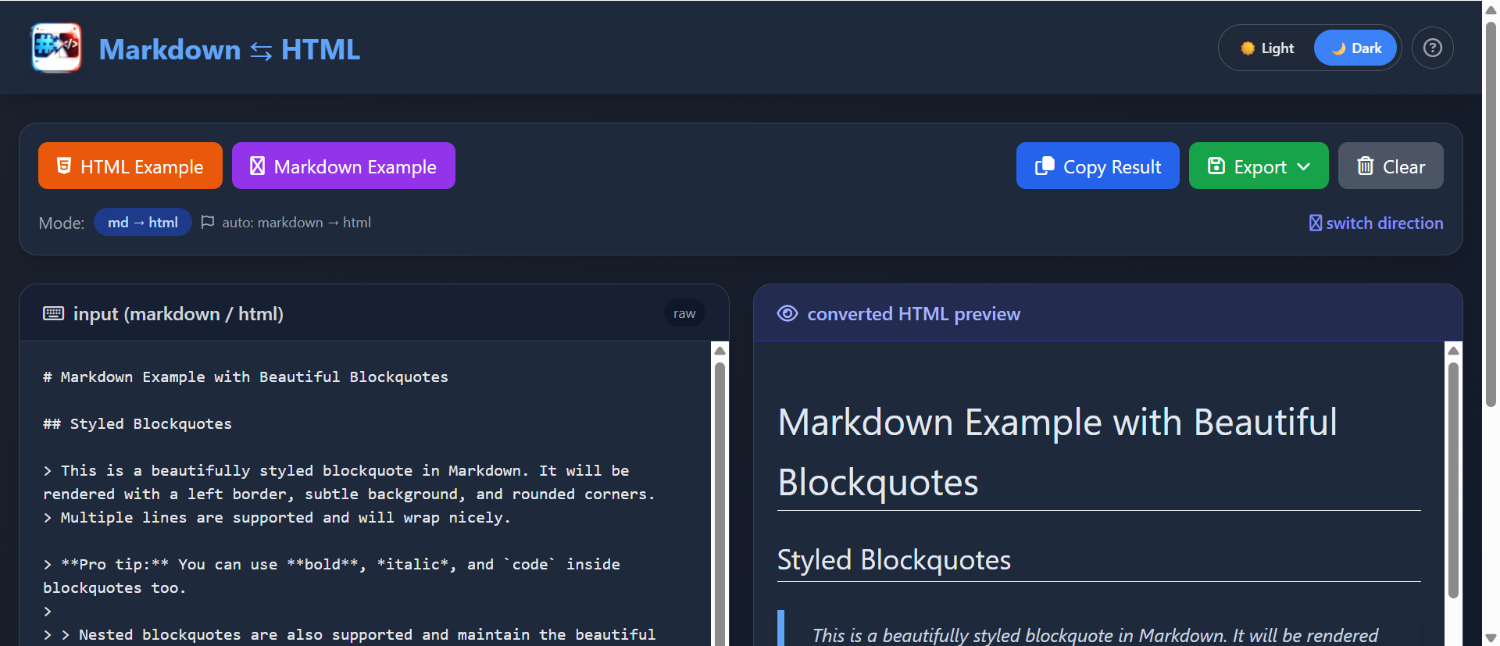
Task: Click the md → html mode badge
Action: coord(143,222)
